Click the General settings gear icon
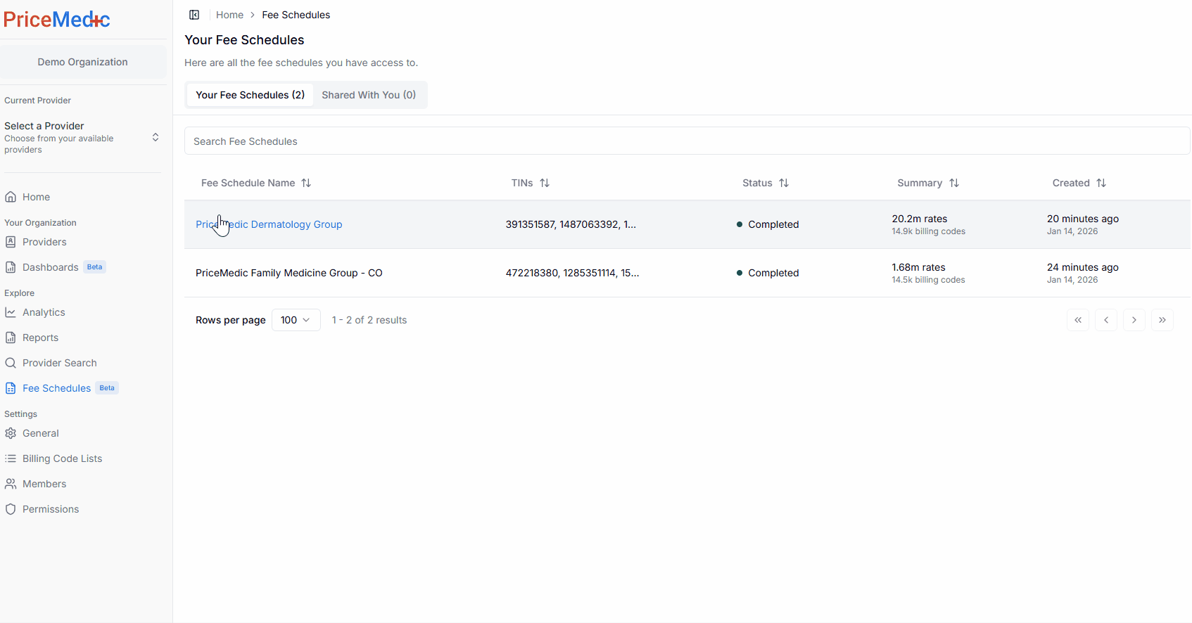 11,433
